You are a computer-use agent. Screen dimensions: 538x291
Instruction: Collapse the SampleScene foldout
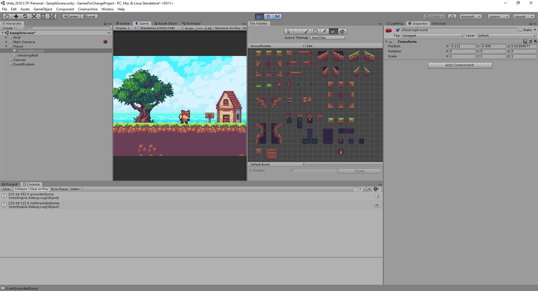coord(3,33)
